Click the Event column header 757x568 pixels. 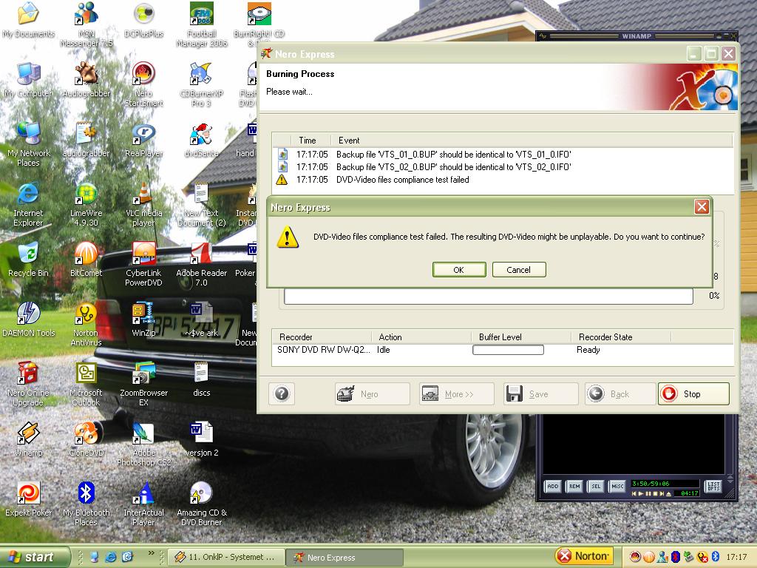click(531, 140)
